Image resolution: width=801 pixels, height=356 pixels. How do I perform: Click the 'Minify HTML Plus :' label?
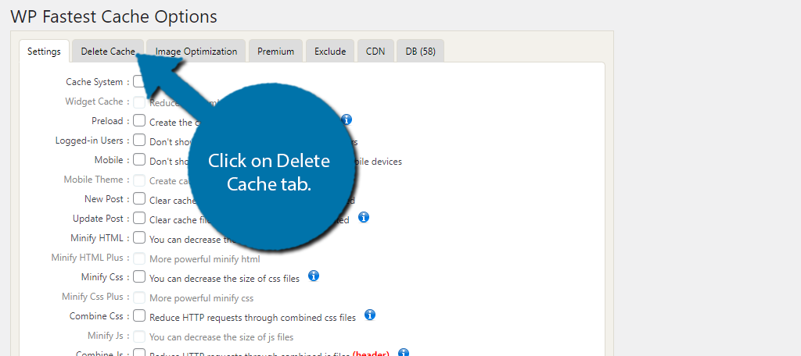point(91,258)
